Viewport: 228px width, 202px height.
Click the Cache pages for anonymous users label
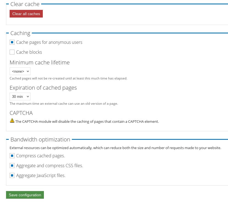click(x=49, y=42)
